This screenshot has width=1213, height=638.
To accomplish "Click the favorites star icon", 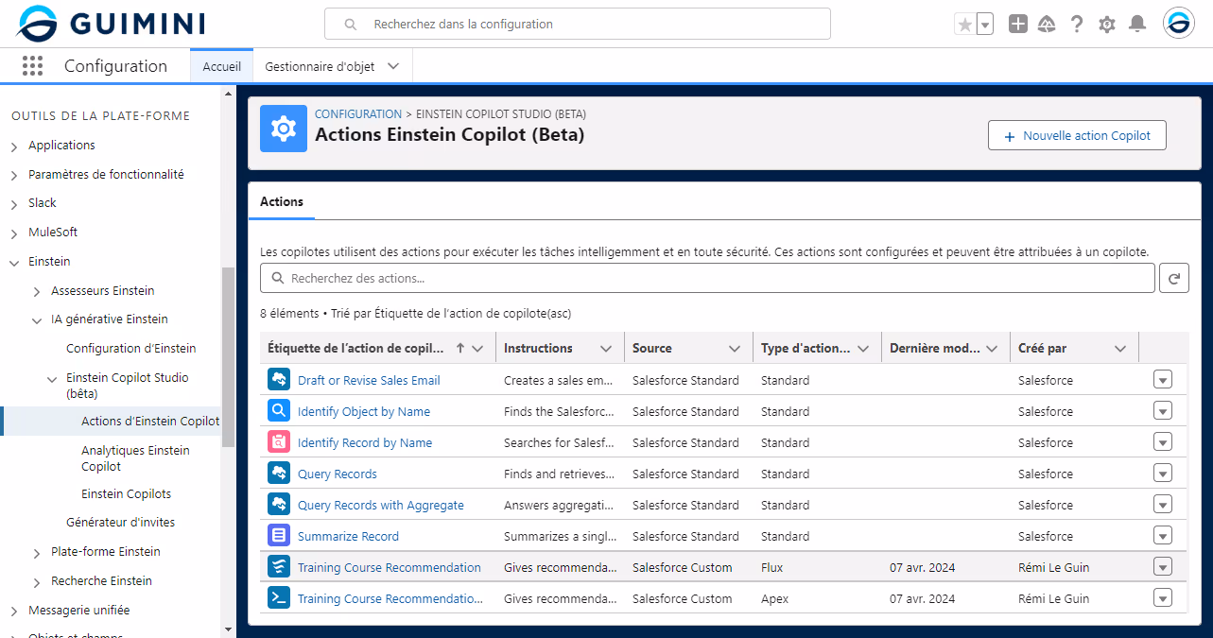I will (964, 25).
